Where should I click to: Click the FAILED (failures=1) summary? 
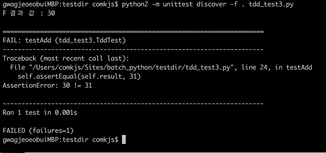pos(38,130)
